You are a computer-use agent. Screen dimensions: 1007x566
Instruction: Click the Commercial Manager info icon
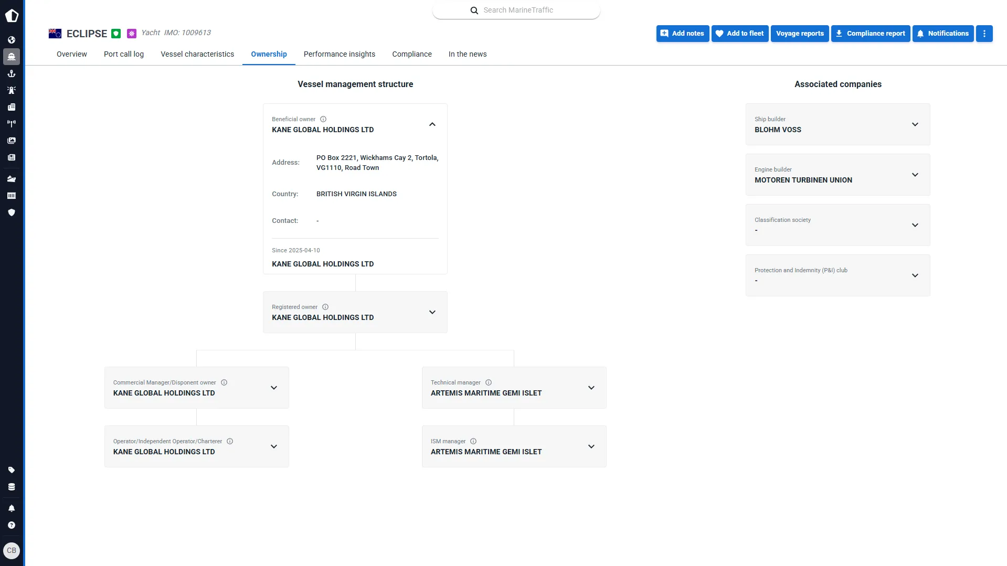(x=224, y=382)
